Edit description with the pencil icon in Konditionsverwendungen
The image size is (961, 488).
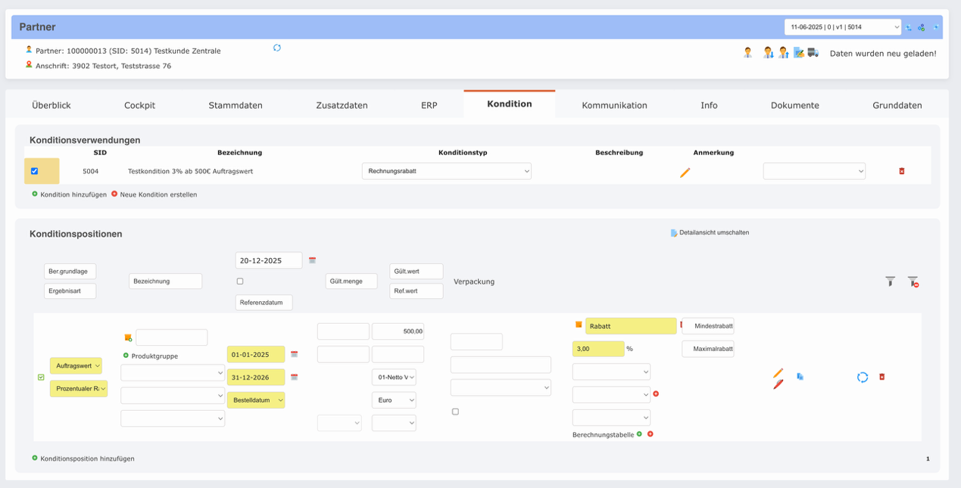685,172
